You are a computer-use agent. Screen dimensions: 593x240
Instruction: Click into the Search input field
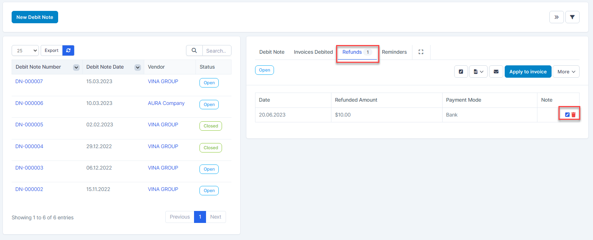click(x=217, y=51)
